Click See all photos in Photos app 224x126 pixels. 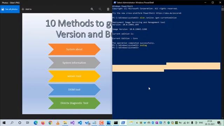pos(10,9)
